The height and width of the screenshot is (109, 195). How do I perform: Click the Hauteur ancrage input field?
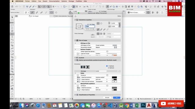(90, 26)
